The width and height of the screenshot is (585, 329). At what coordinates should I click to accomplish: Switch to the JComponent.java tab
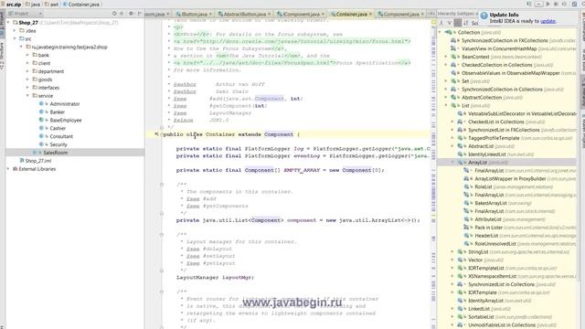pyautogui.click(x=301, y=15)
